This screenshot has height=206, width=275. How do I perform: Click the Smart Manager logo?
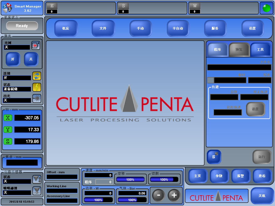[7, 8]
